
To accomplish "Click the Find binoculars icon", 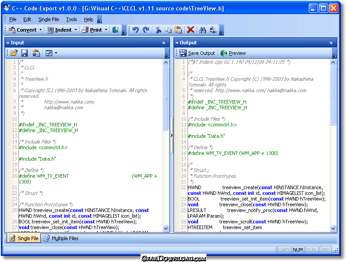I will [x=202, y=30].
